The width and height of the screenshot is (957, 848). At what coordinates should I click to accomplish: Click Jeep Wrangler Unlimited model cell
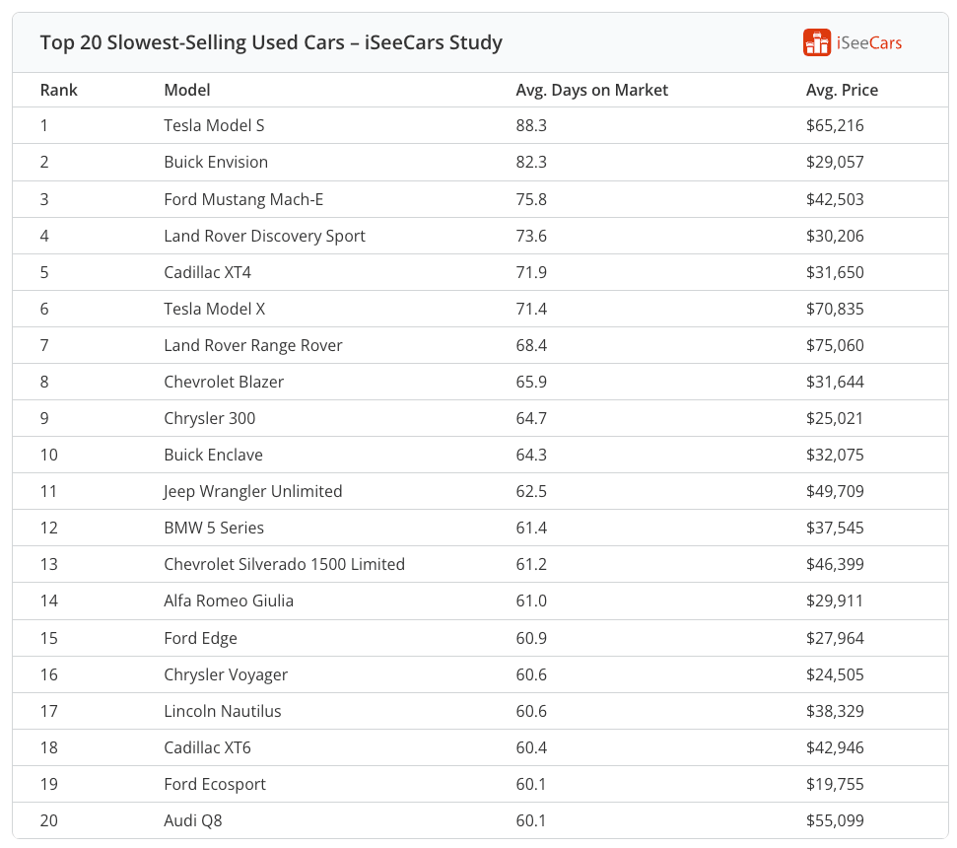[x=252, y=491]
